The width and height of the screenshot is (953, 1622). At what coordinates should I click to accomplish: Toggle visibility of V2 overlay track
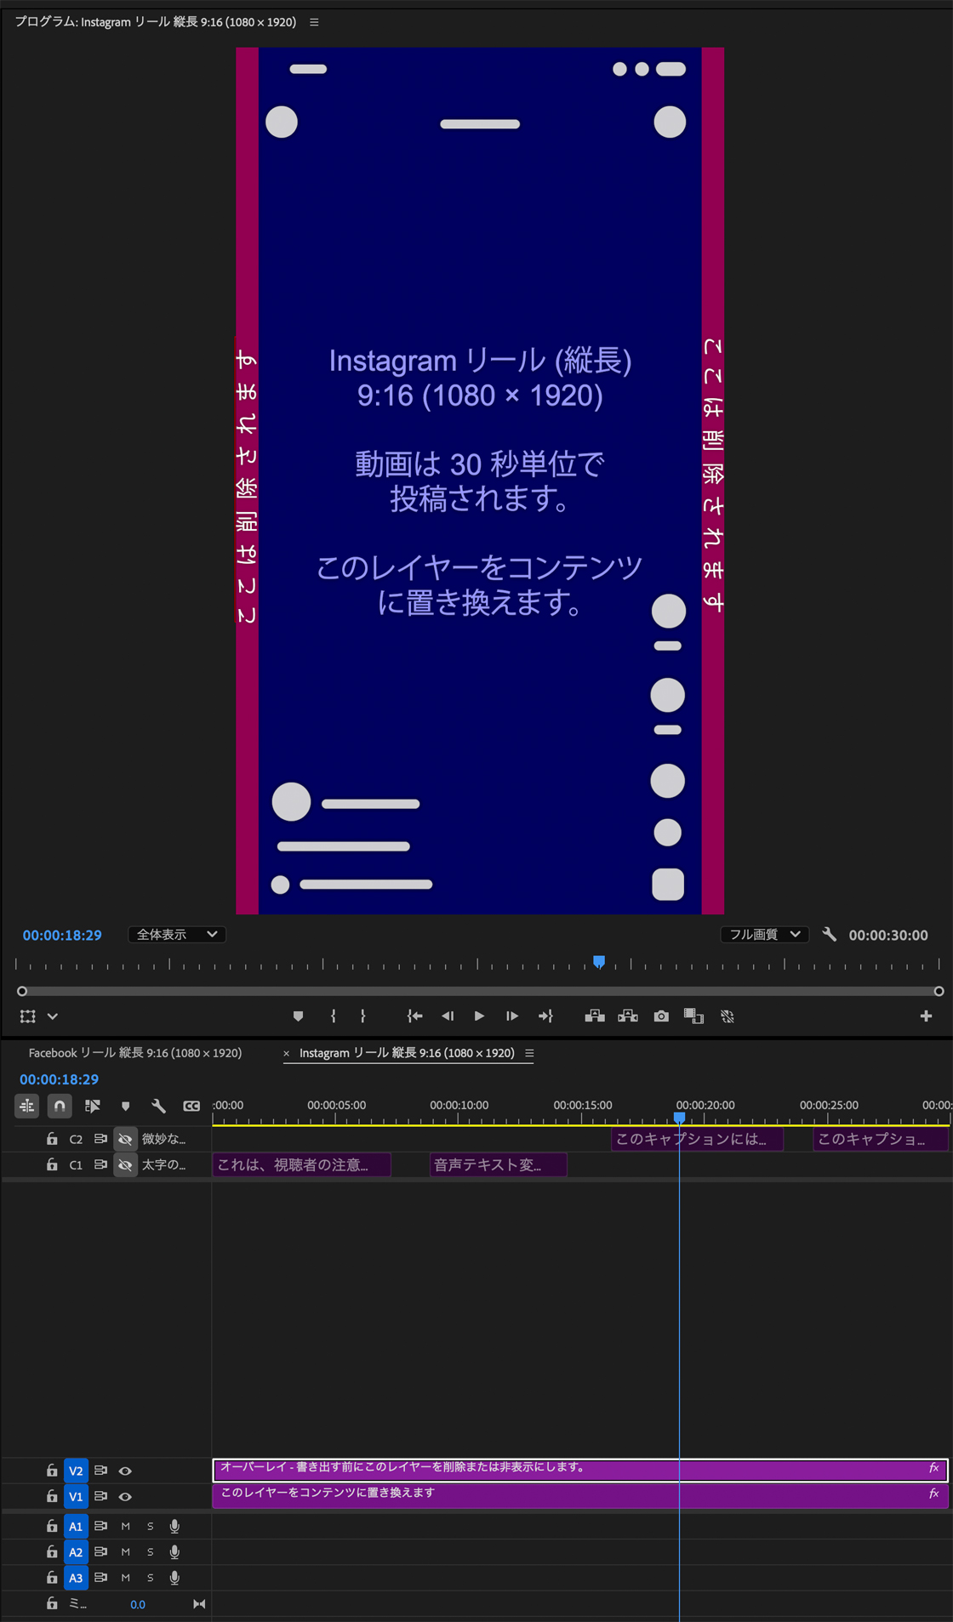(x=125, y=1471)
